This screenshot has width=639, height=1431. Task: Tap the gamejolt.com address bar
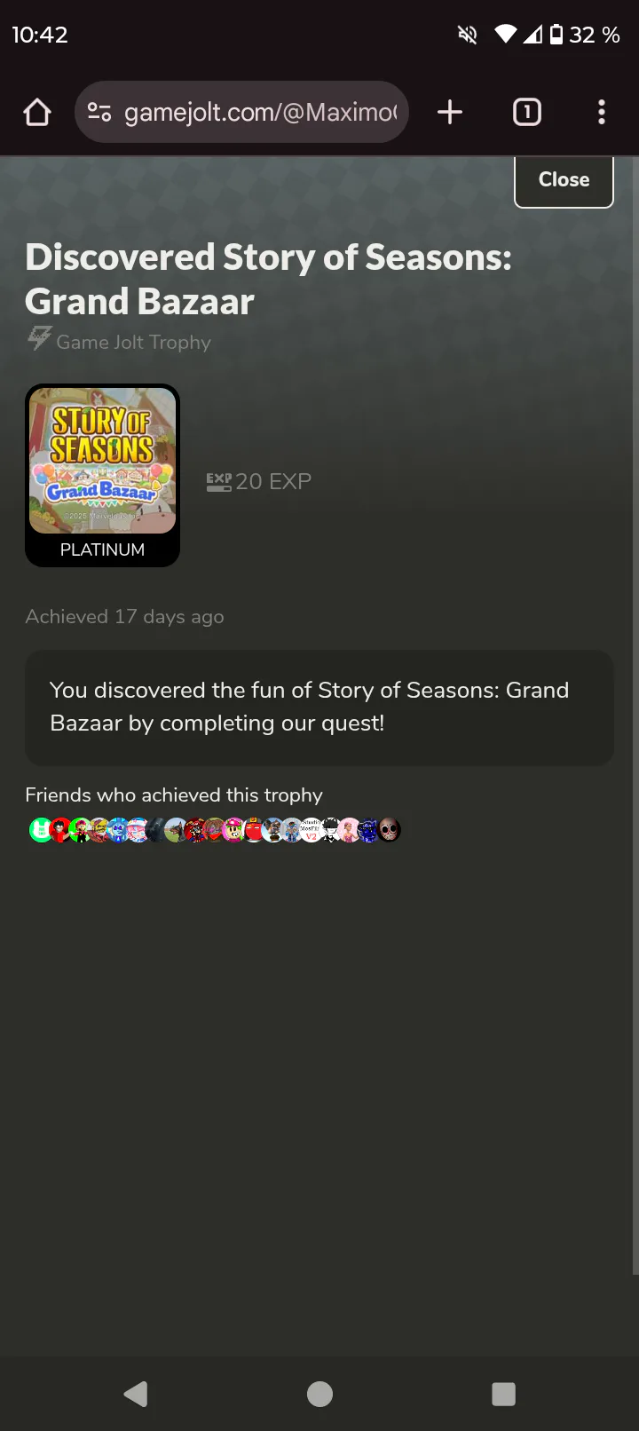pyautogui.click(x=241, y=112)
